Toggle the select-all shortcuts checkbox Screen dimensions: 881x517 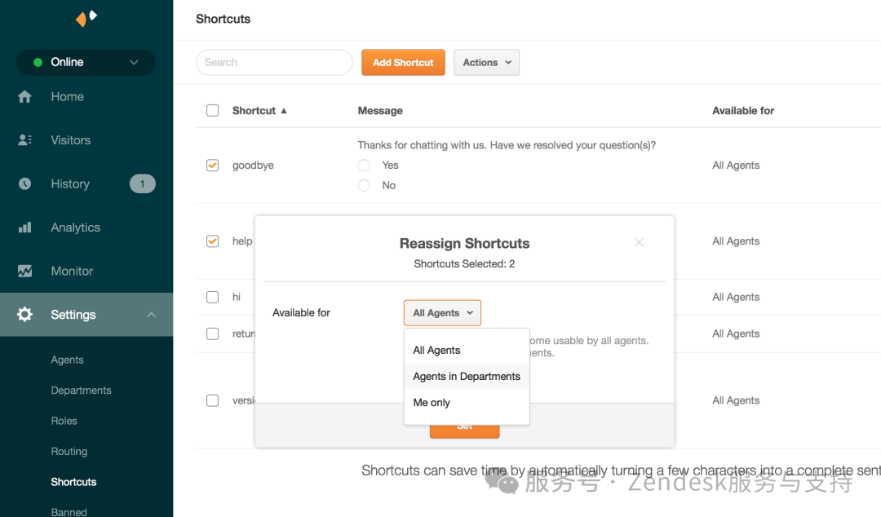click(213, 111)
